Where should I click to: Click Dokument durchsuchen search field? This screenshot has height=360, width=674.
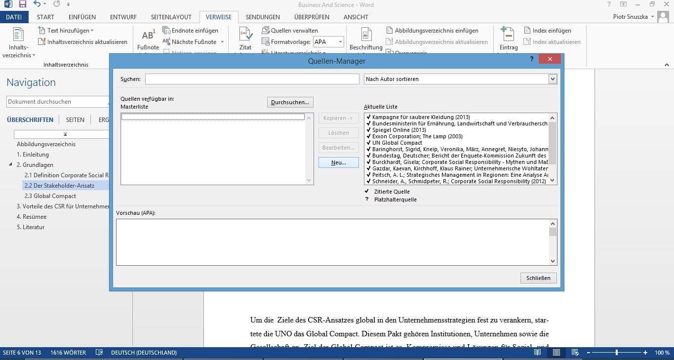(x=58, y=102)
